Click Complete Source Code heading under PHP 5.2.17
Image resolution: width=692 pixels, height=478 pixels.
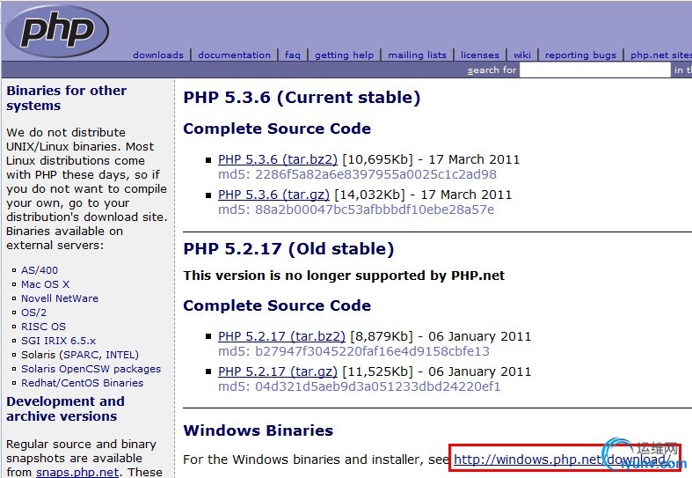point(277,305)
